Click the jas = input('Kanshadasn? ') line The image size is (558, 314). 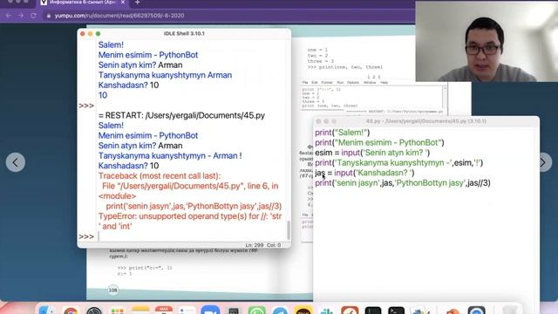[x=364, y=173]
